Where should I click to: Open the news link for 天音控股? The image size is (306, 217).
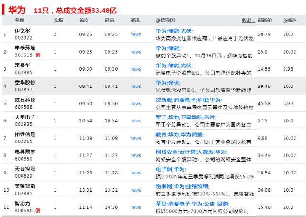point(135,173)
